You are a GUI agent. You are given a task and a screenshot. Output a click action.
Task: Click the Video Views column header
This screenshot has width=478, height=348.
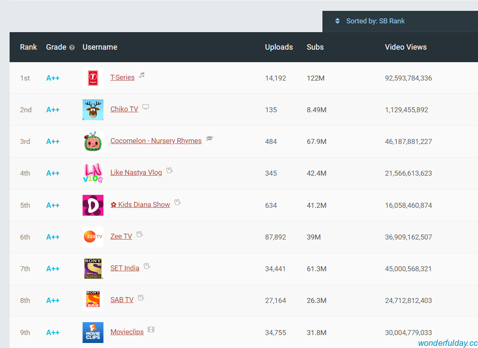click(405, 47)
